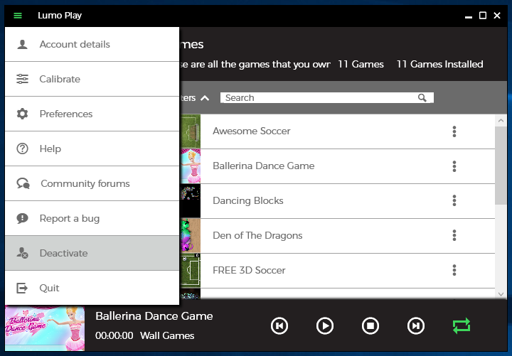Click the Quit exit icon

[x=22, y=288]
